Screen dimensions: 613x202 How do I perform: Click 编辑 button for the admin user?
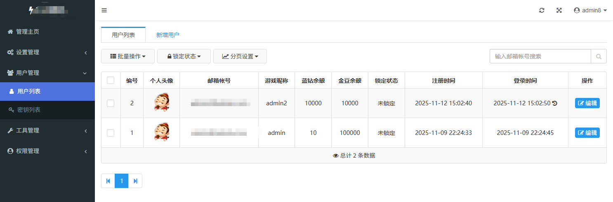587,133
